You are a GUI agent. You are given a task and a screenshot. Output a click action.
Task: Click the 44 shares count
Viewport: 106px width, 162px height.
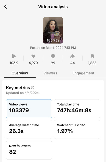point(72,63)
